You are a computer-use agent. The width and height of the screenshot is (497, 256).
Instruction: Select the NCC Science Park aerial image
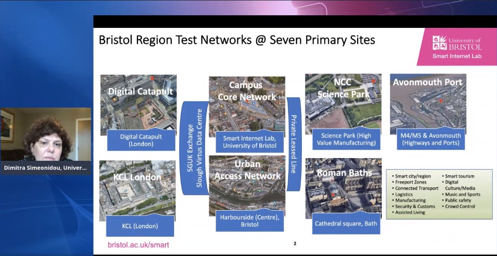coord(343,104)
